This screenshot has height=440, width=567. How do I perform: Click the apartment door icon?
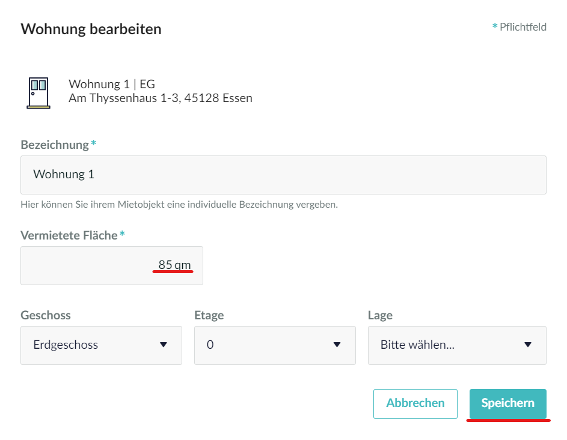[38, 93]
